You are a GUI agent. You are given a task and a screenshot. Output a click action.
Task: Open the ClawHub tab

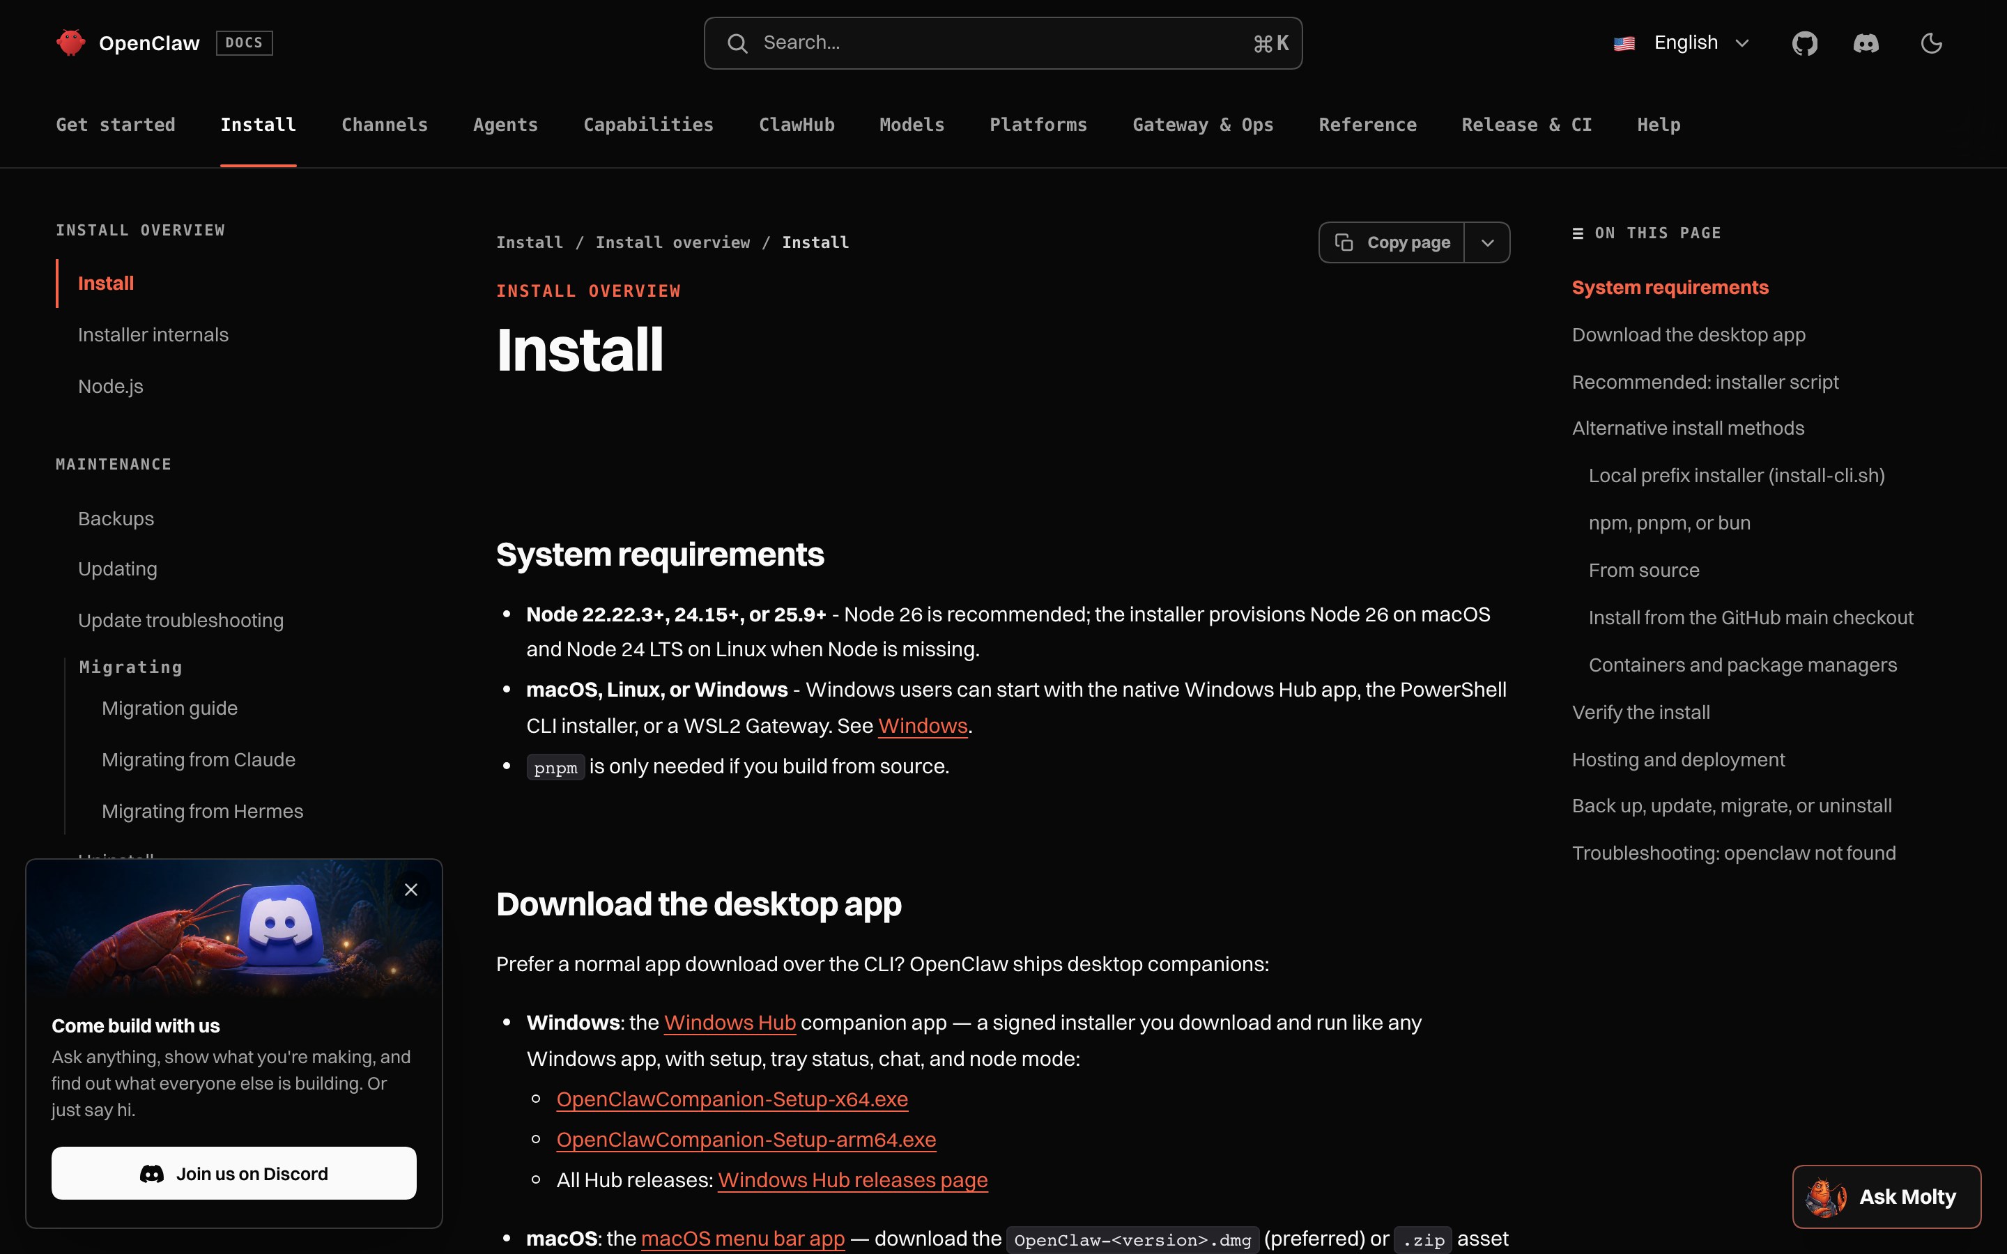click(797, 125)
